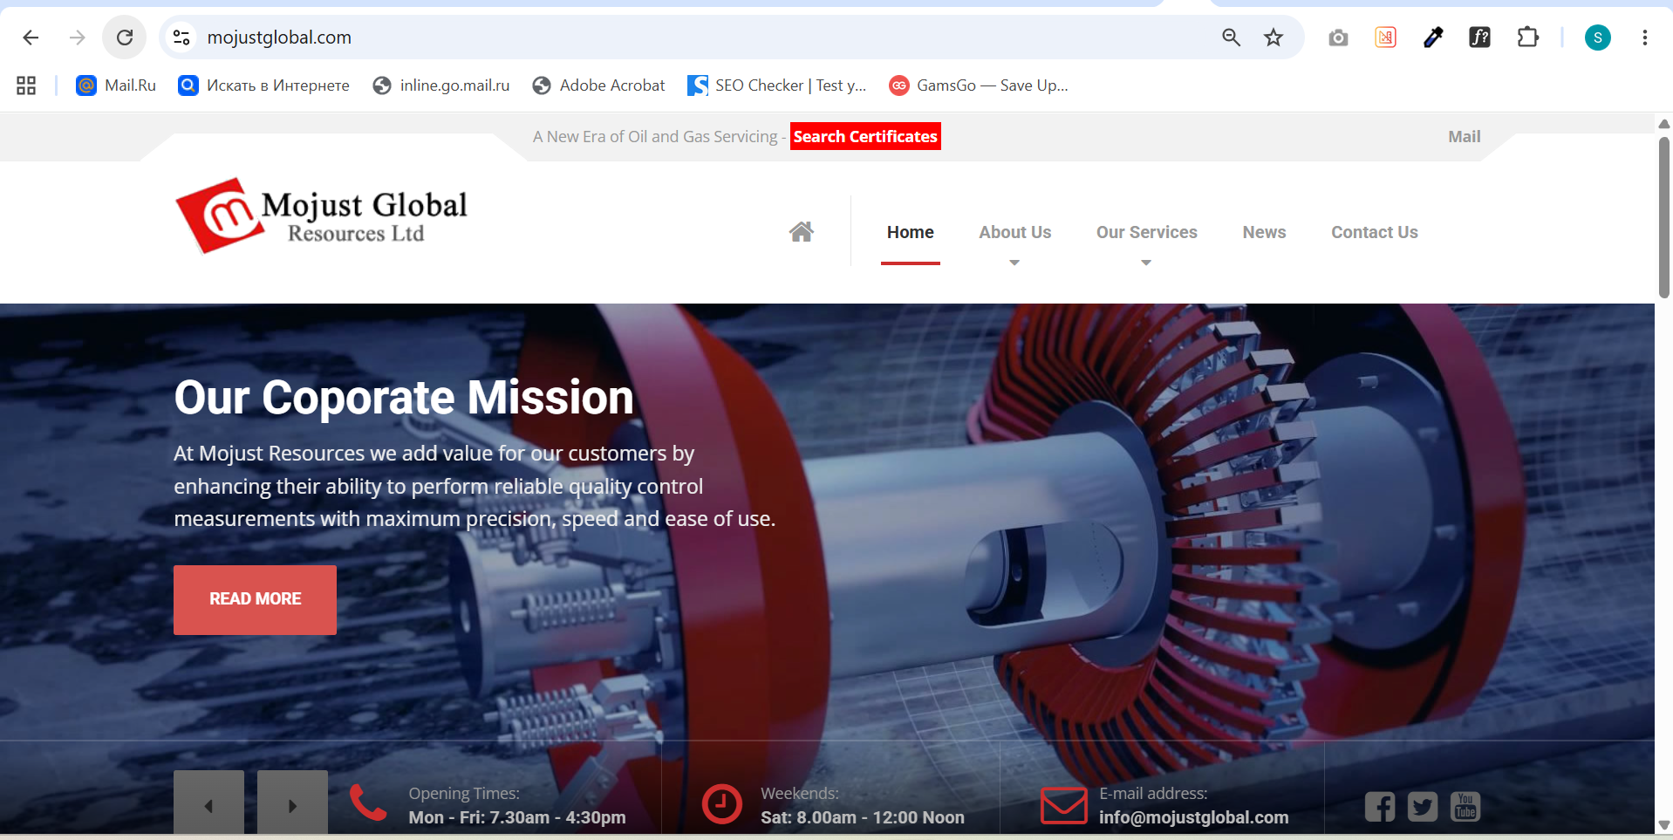Select the eyedropper color picker extension
The width and height of the screenshot is (1673, 840).
[1432, 38]
